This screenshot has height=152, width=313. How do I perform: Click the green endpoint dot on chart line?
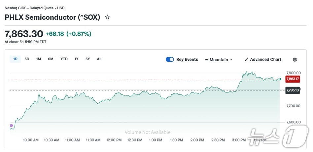[x=280, y=79]
